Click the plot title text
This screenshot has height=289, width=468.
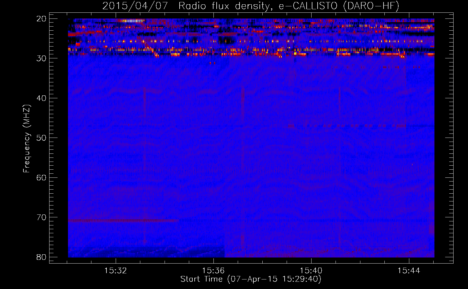(251, 6)
